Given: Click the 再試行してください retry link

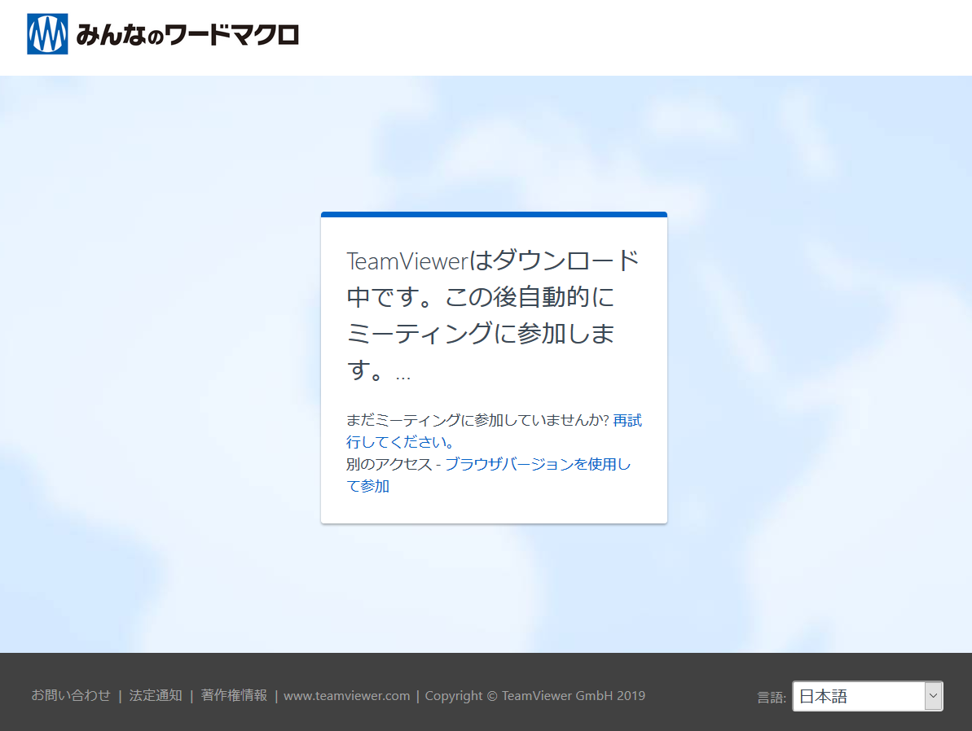Looking at the screenshot, I should 627,421.
